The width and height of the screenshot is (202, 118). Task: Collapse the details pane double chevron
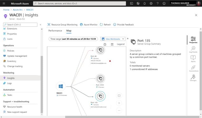[128, 38]
